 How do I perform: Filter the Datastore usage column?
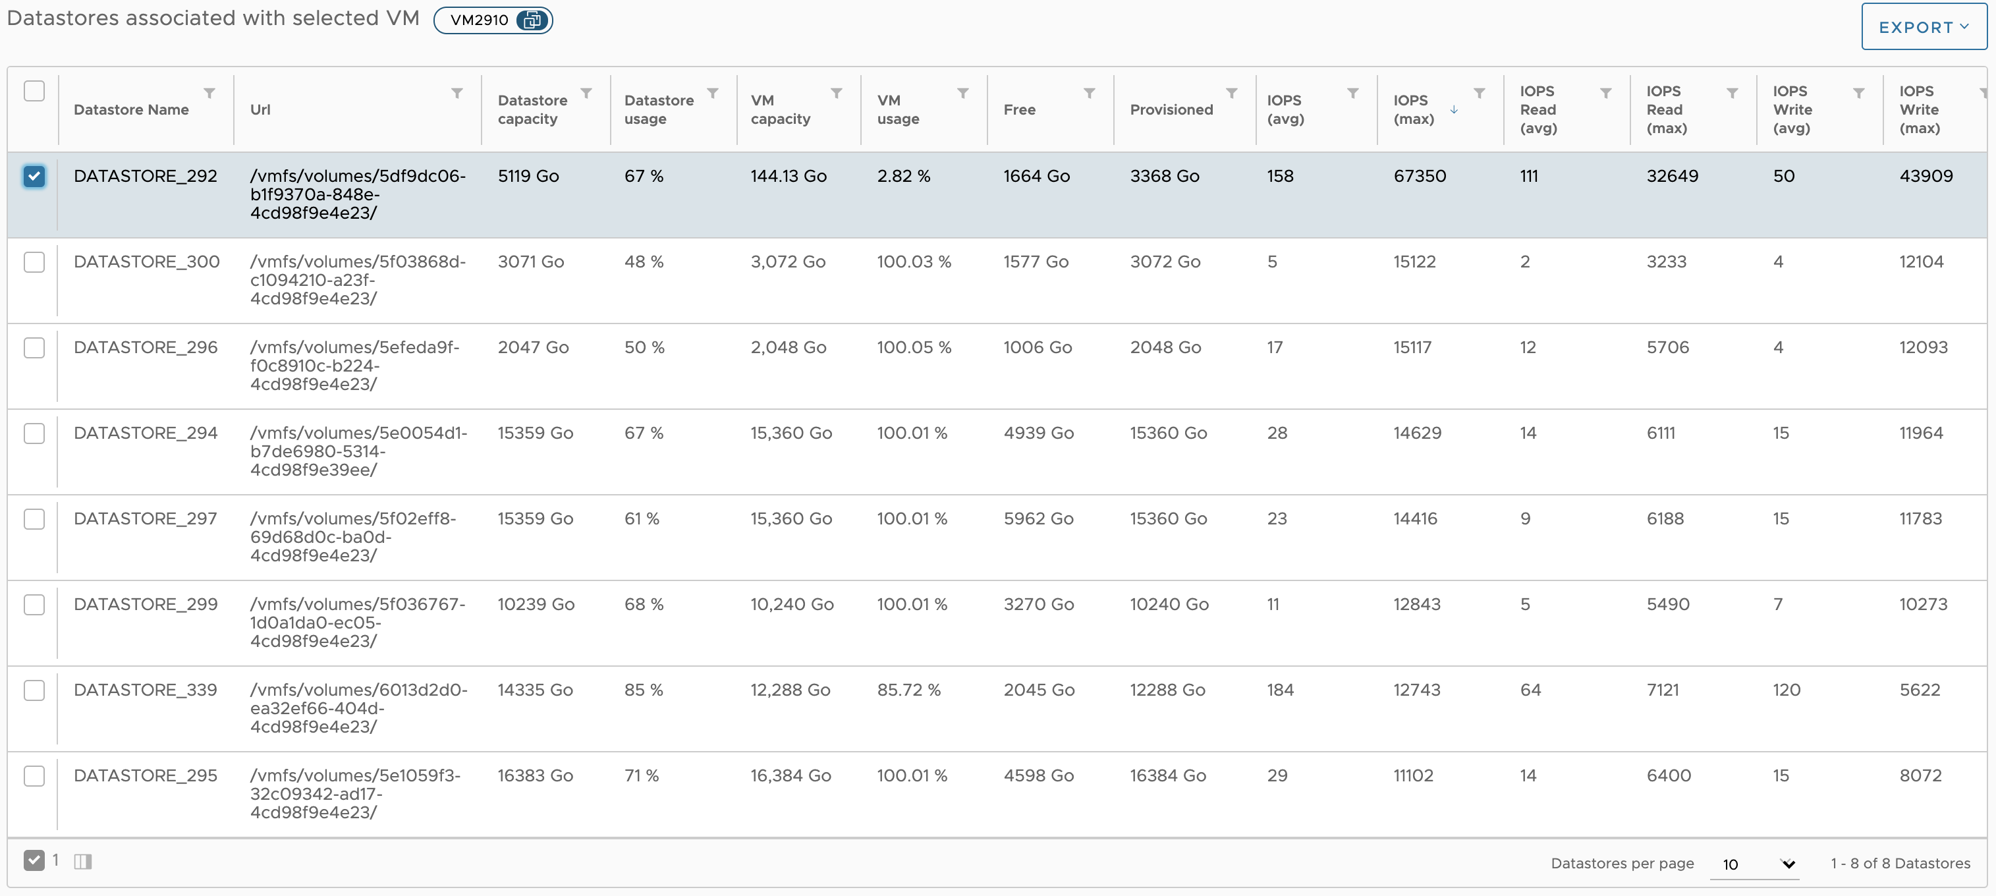tap(713, 93)
